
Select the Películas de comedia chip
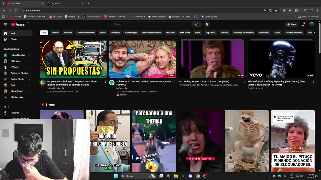click(x=244, y=33)
